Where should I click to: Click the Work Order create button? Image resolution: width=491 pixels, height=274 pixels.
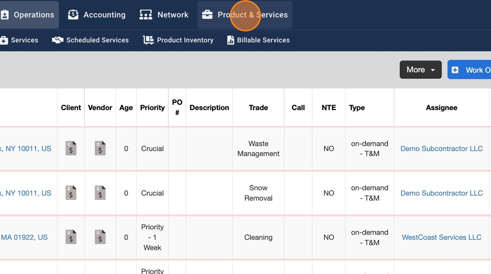point(470,70)
